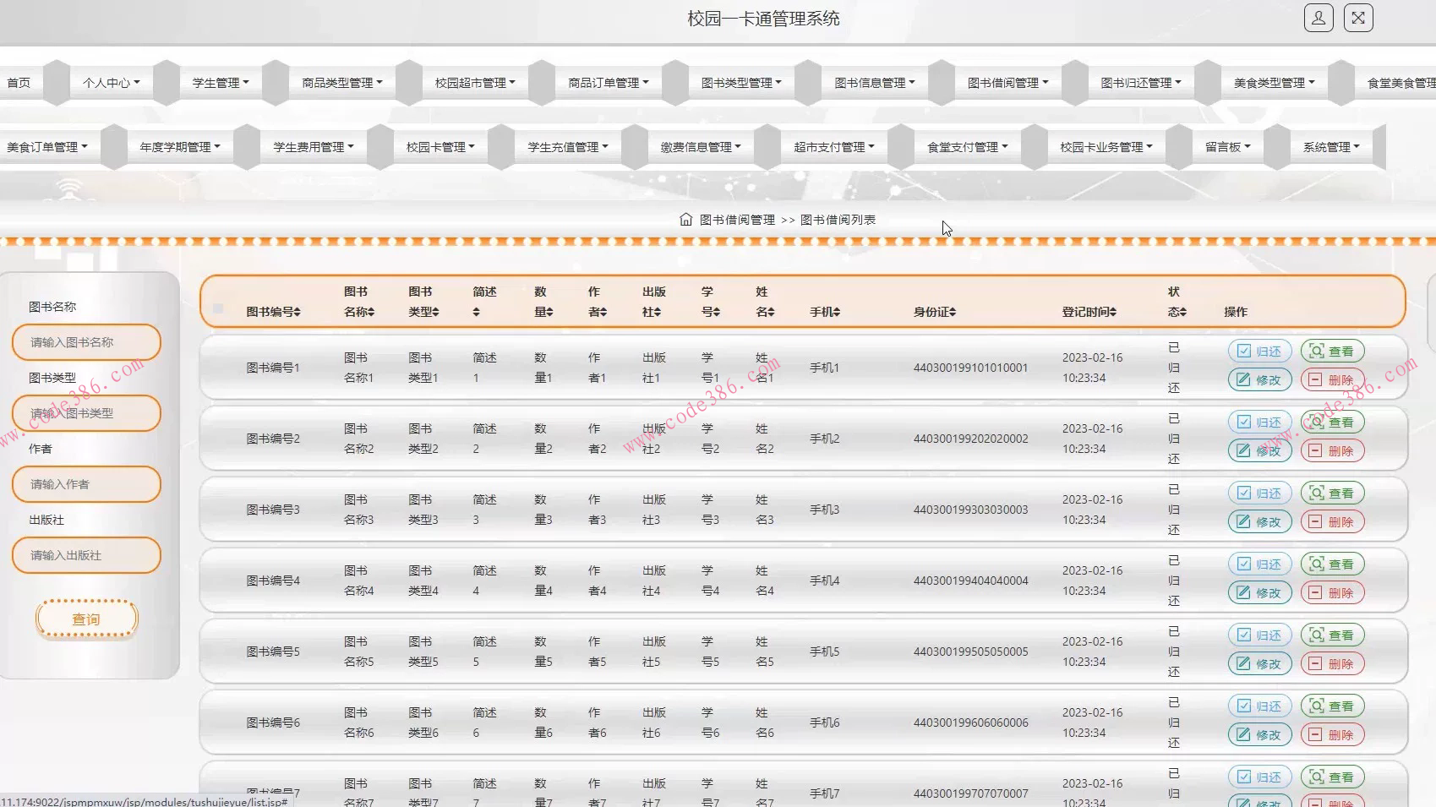
Task: Sort table by 简述 column
Action: tap(484, 302)
